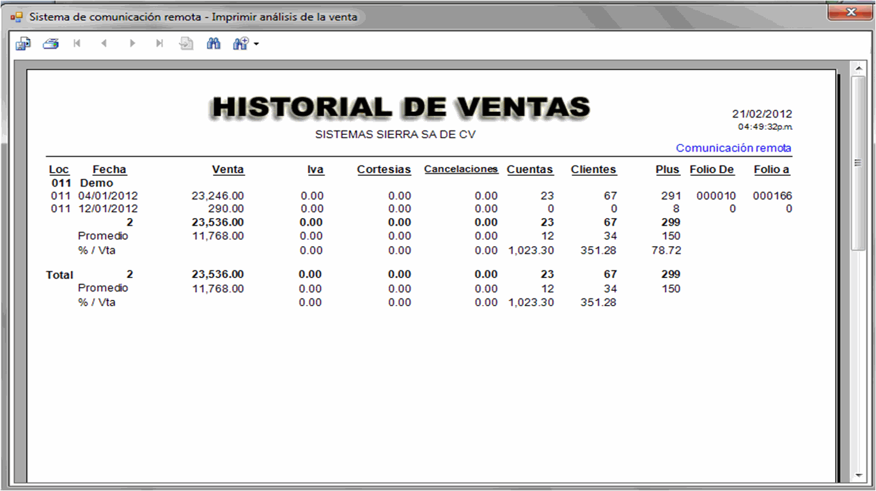Jump to the last page
The height and width of the screenshot is (491, 876).
(159, 43)
